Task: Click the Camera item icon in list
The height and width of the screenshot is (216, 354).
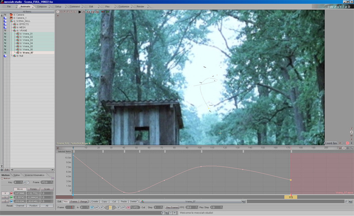Action: click(11, 15)
